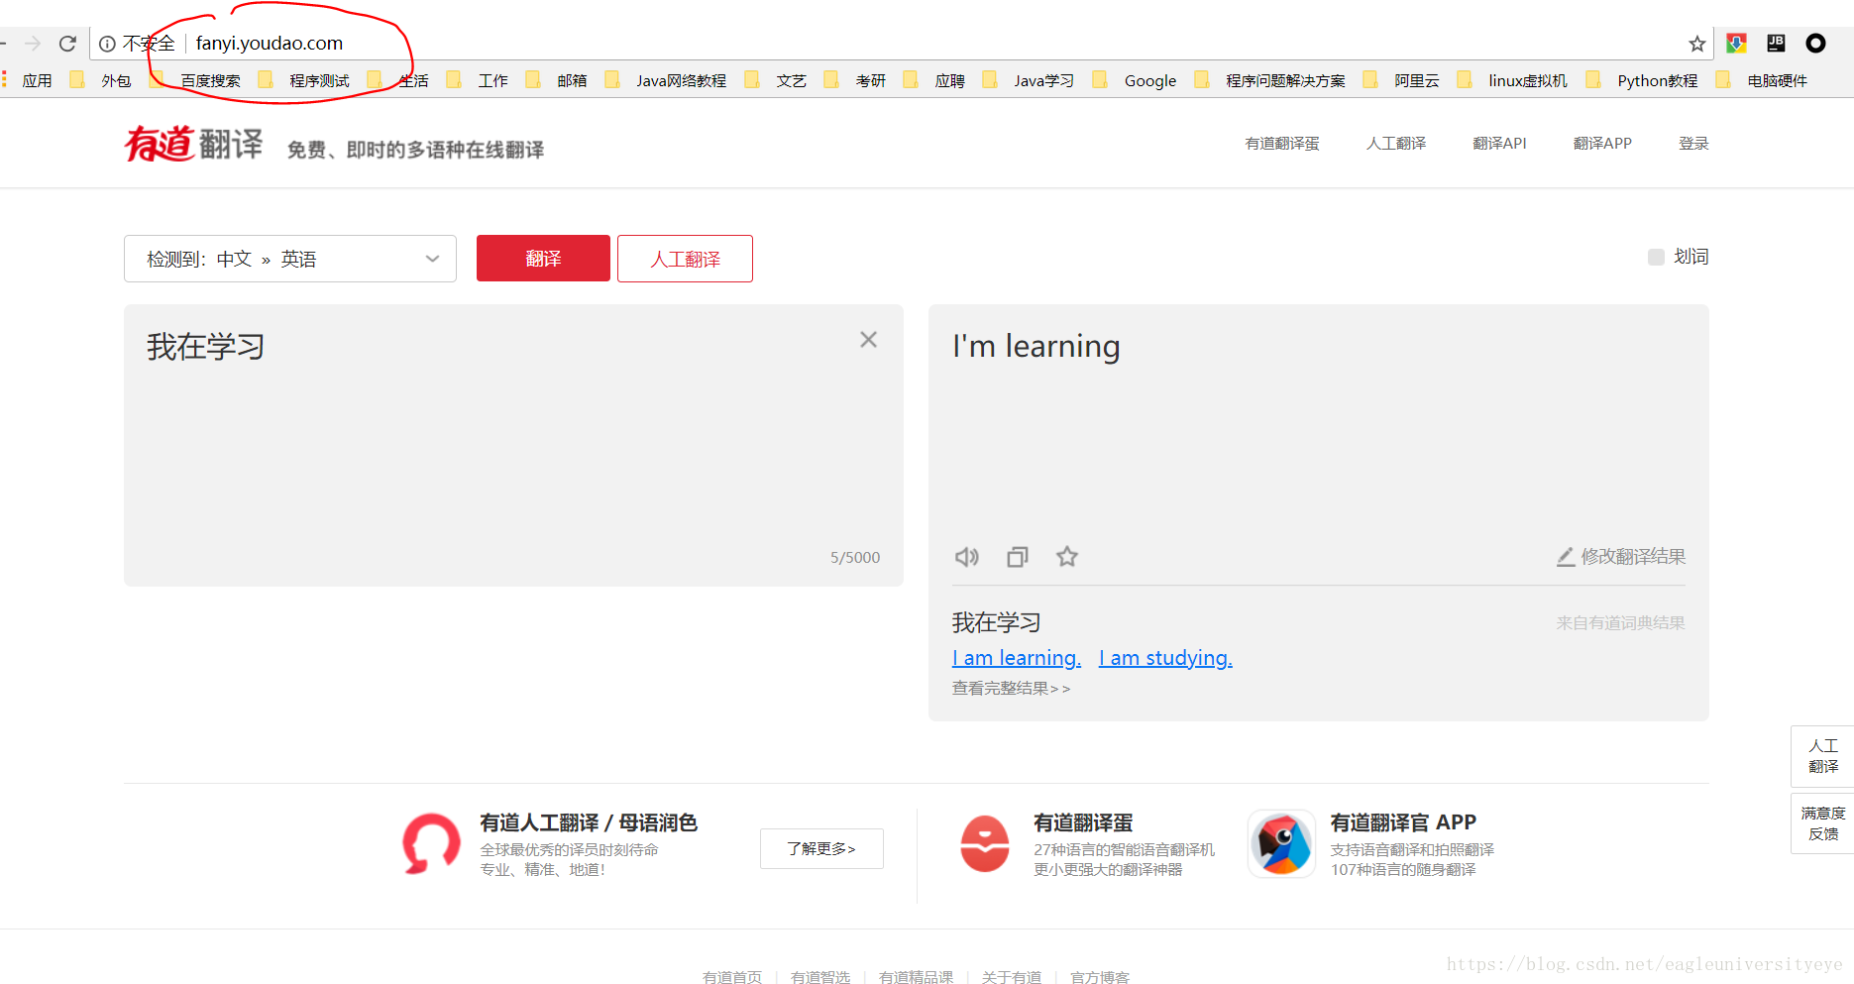Copy the translation result
The height and width of the screenshot is (984, 1854).
pyautogui.click(x=1018, y=557)
